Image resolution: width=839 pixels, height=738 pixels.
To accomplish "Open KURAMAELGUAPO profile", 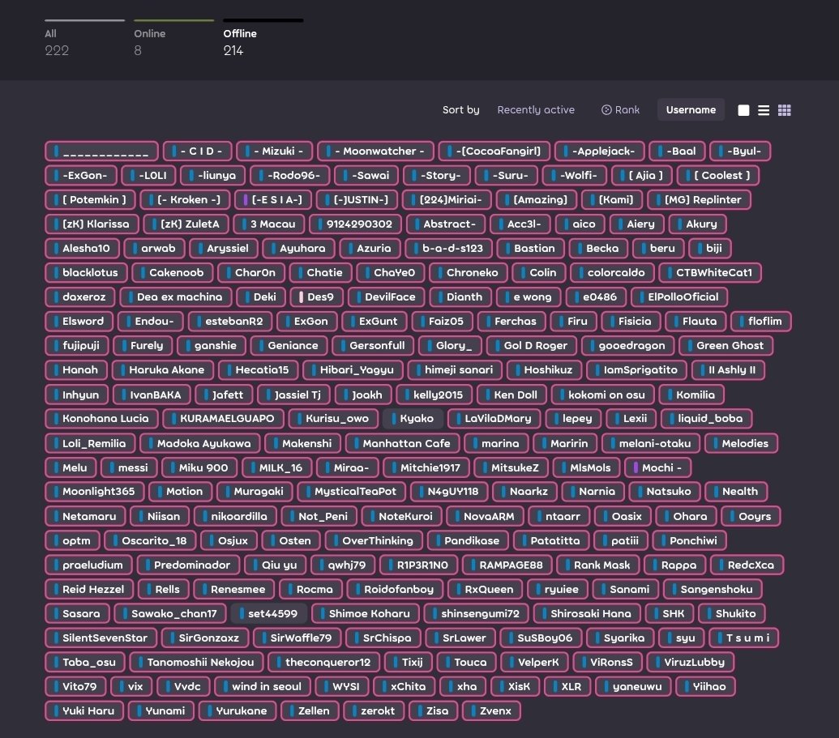I will pos(223,419).
